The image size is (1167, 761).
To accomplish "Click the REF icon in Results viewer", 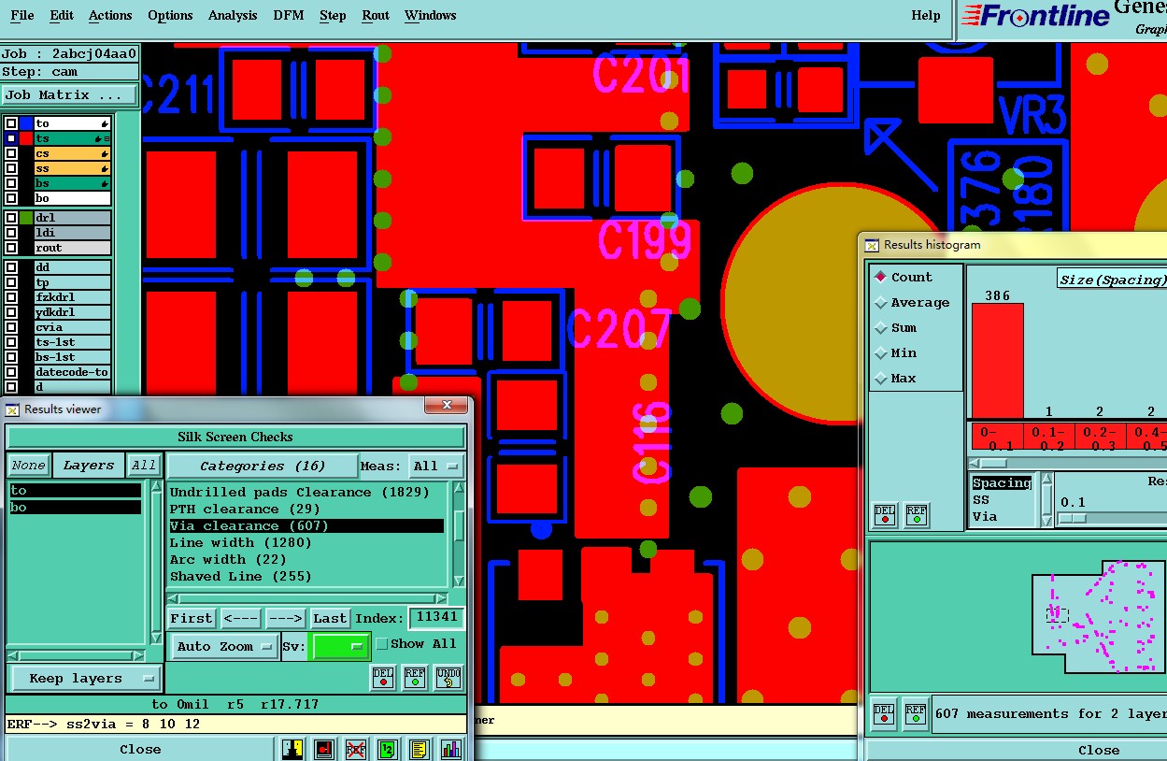I will click(415, 678).
